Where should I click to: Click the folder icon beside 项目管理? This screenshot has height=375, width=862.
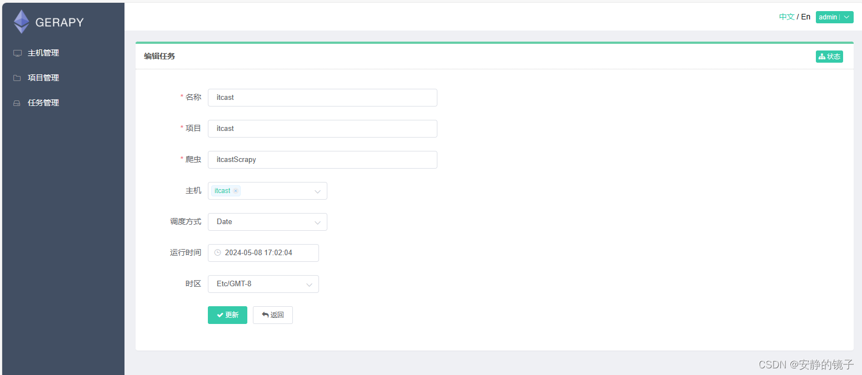pyautogui.click(x=18, y=78)
